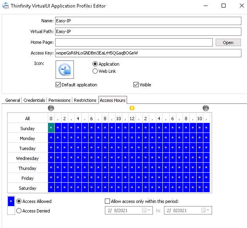Click Wednesday's cell under hour 0
The height and width of the screenshot is (228, 247).
click(51, 158)
